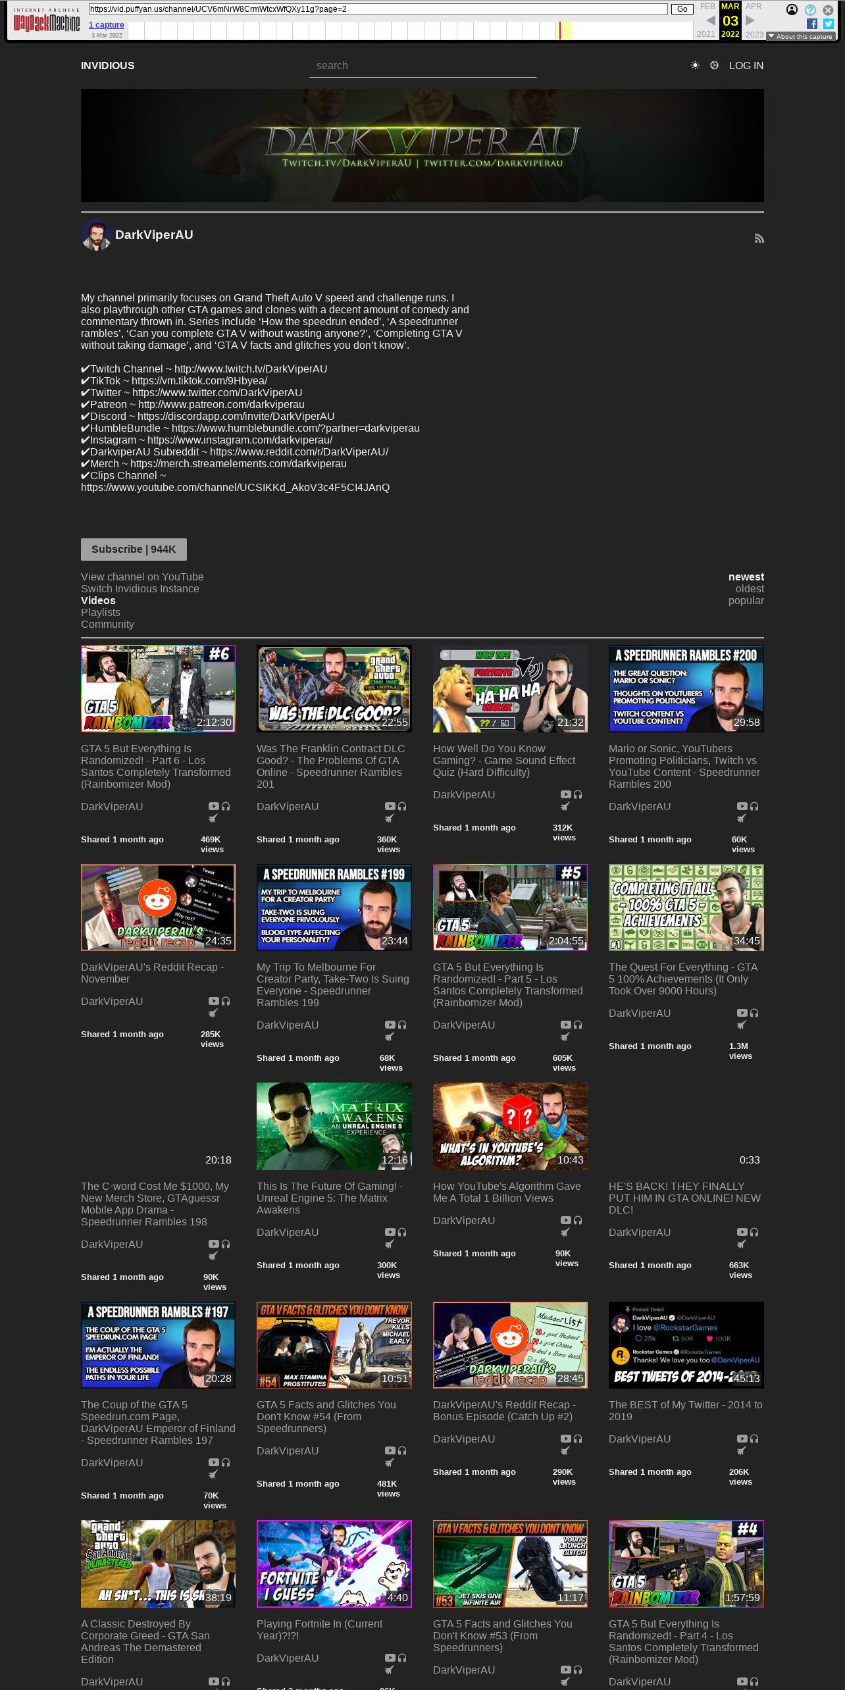Go to next capture arrow
This screenshot has height=1690, width=845.
coord(750,20)
